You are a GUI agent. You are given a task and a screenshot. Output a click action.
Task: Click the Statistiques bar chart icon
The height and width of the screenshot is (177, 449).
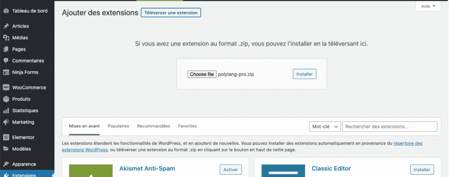(x=6, y=111)
